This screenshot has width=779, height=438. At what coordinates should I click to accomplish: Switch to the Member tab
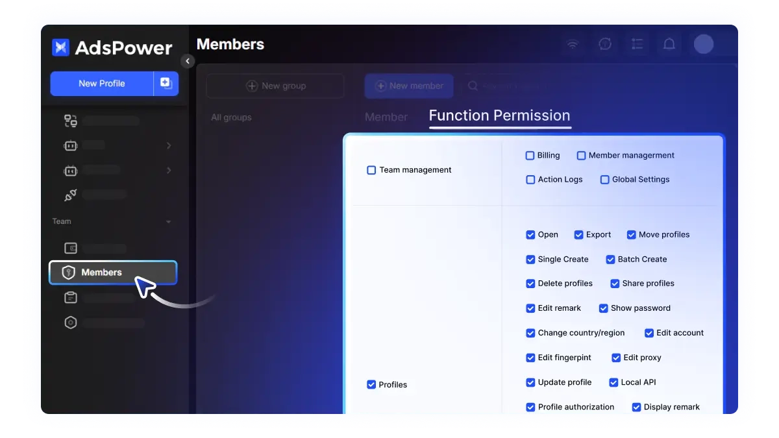click(x=386, y=117)
